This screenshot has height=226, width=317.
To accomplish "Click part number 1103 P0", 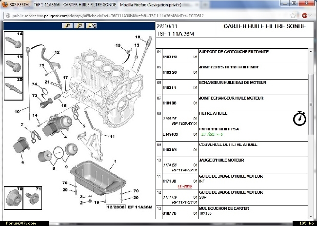I will pos(170,57).
